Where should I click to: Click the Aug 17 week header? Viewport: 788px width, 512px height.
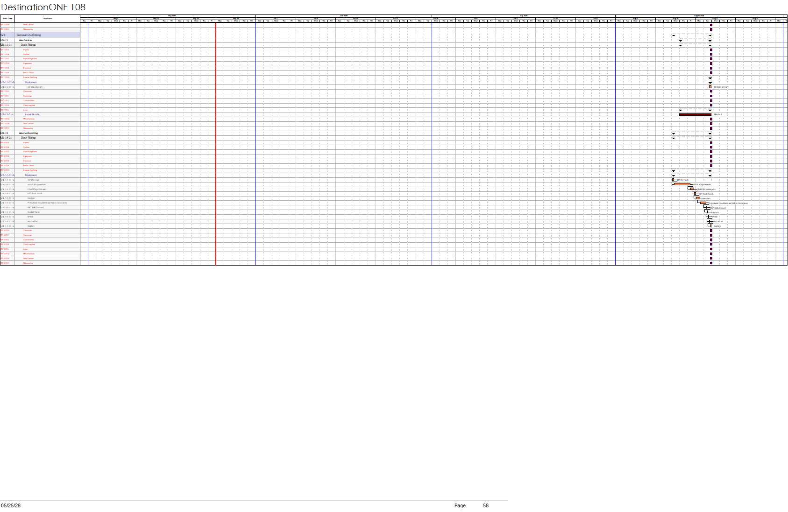(715, 18)
